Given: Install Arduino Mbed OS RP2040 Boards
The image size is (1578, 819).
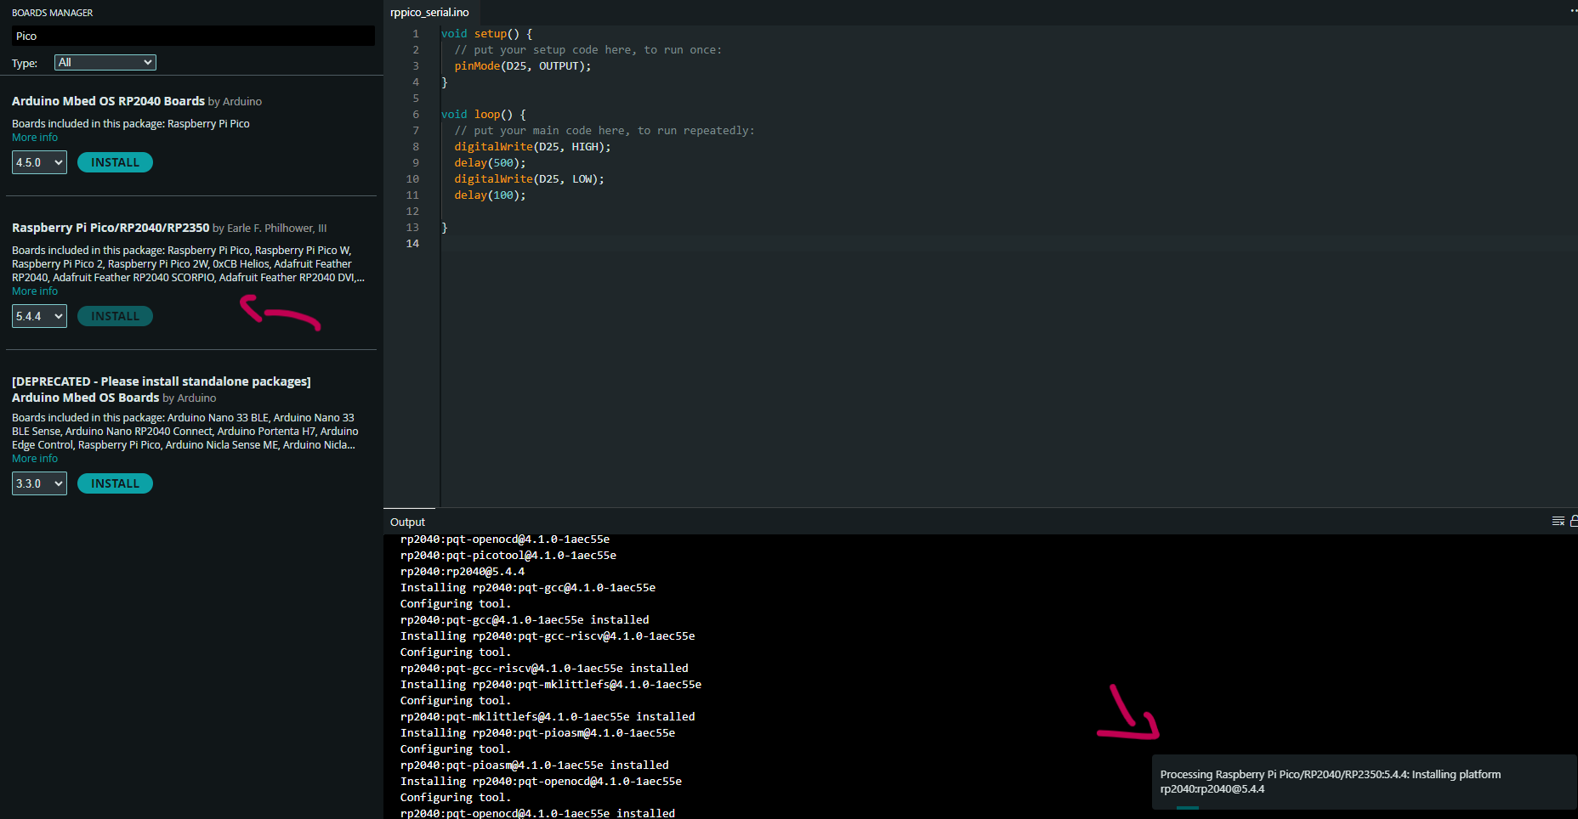Looking at the screenshot, I should (x=115, y=162).
